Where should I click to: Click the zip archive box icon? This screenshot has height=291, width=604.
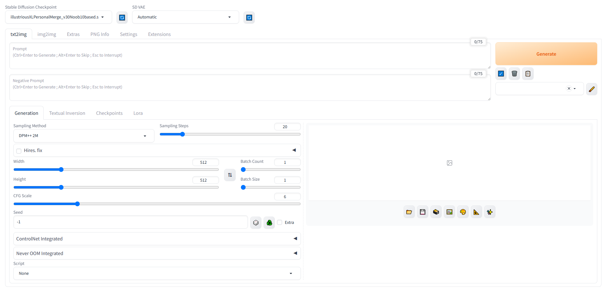tap(436, 212)
